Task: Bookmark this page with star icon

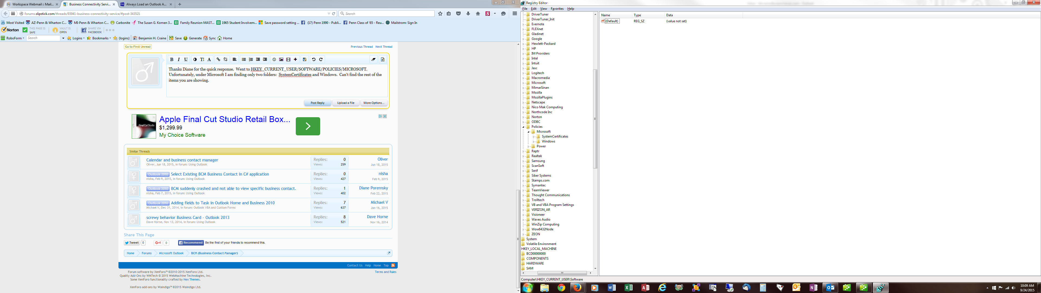Action: click(x=441, y=14)
